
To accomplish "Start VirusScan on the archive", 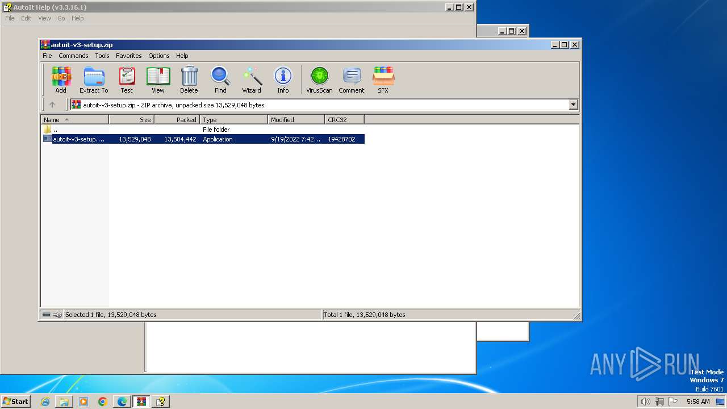I will click(319, 80).
